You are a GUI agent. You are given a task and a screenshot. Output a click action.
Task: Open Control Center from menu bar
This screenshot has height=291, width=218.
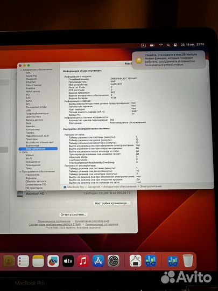(x=175, y=45)
